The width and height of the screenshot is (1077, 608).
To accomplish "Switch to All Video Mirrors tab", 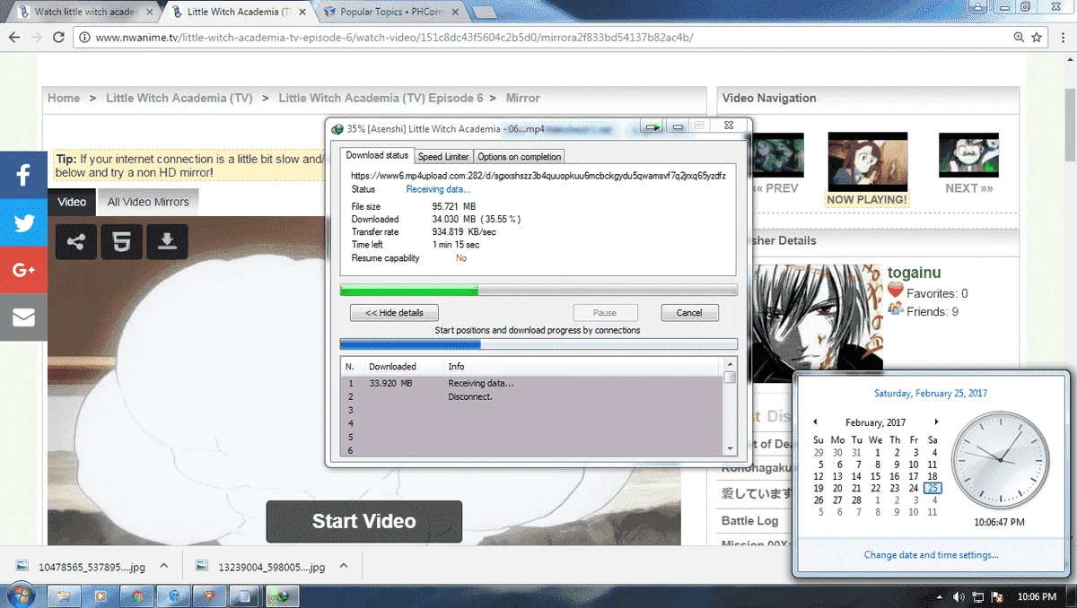I will (148, 202).
